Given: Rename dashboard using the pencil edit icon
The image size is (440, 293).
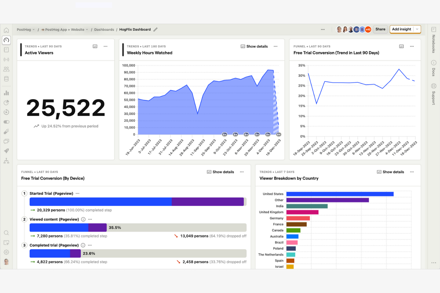Looking at the screenshot, I should tap(155, 29).
